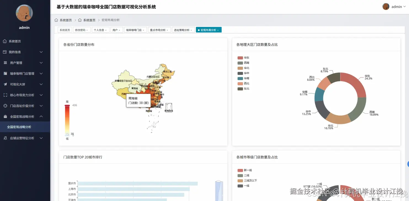Click the paper plane icon beside 可视化大屏
This screenshot has height=201, width=409.
(x=5, y=84)
